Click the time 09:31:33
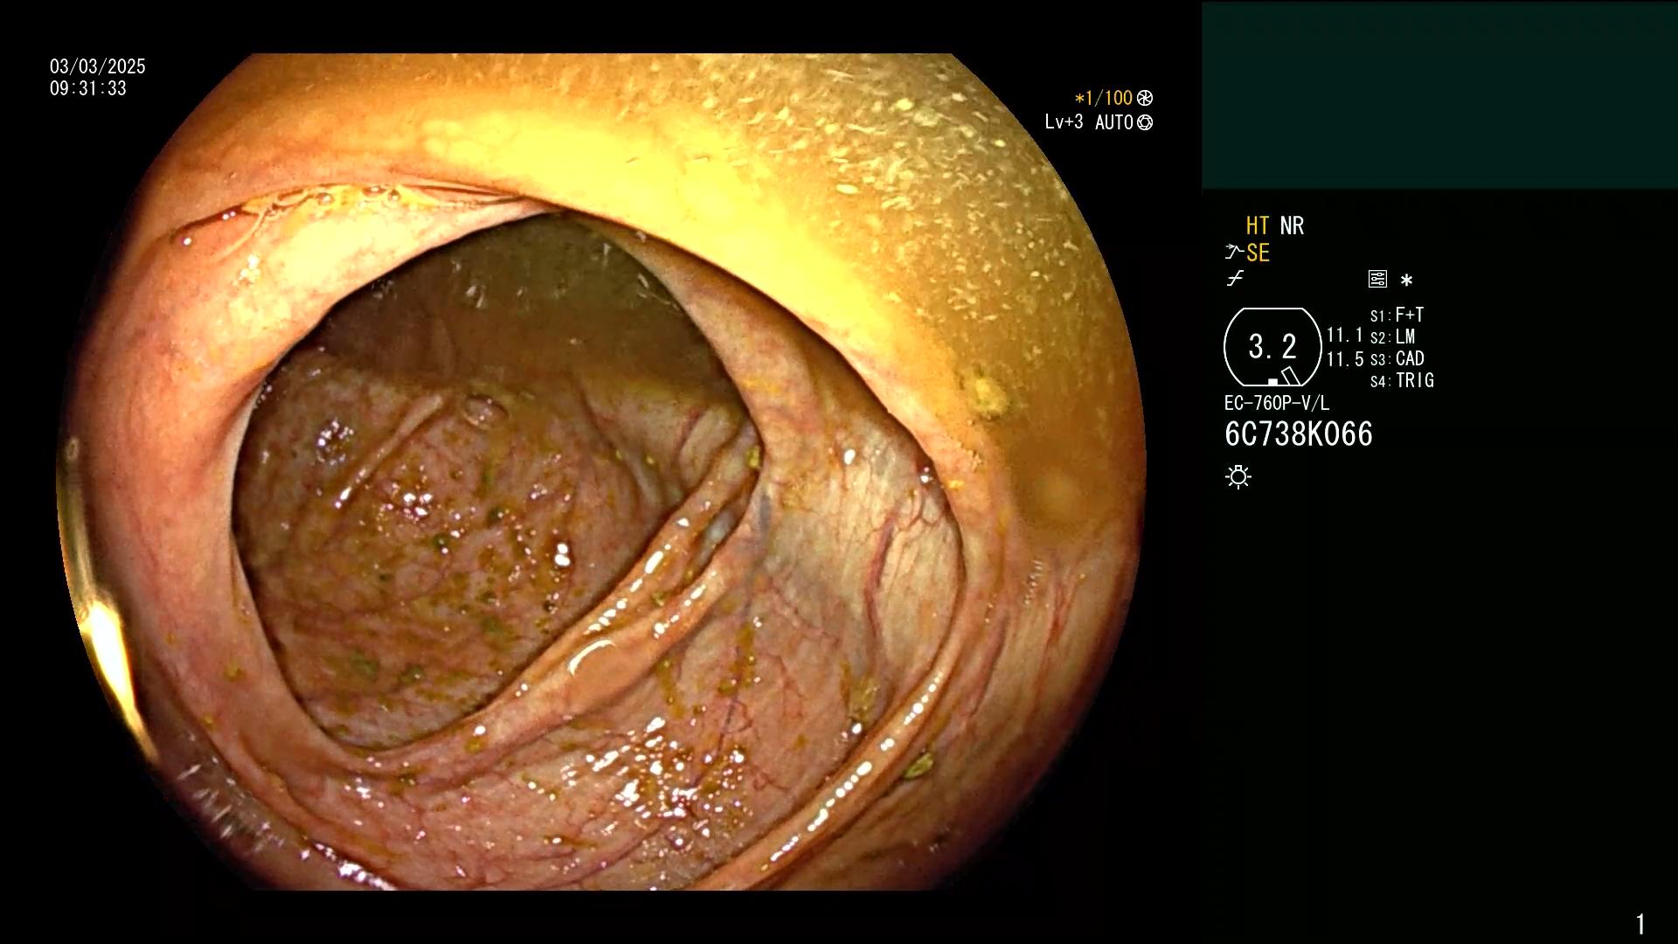This screenshot has height=944, width=1678. 88,88
